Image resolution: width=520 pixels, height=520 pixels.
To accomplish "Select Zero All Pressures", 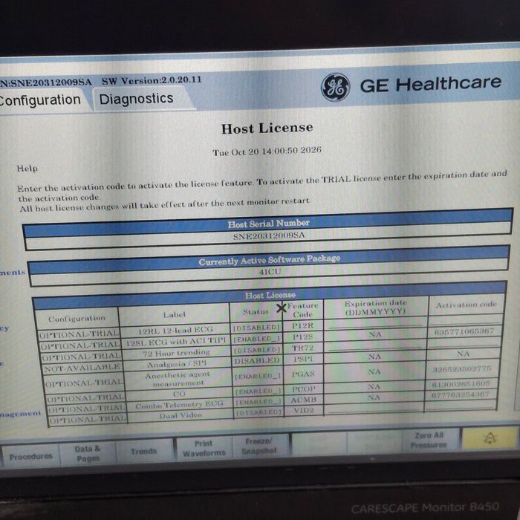I will point(429,440).
